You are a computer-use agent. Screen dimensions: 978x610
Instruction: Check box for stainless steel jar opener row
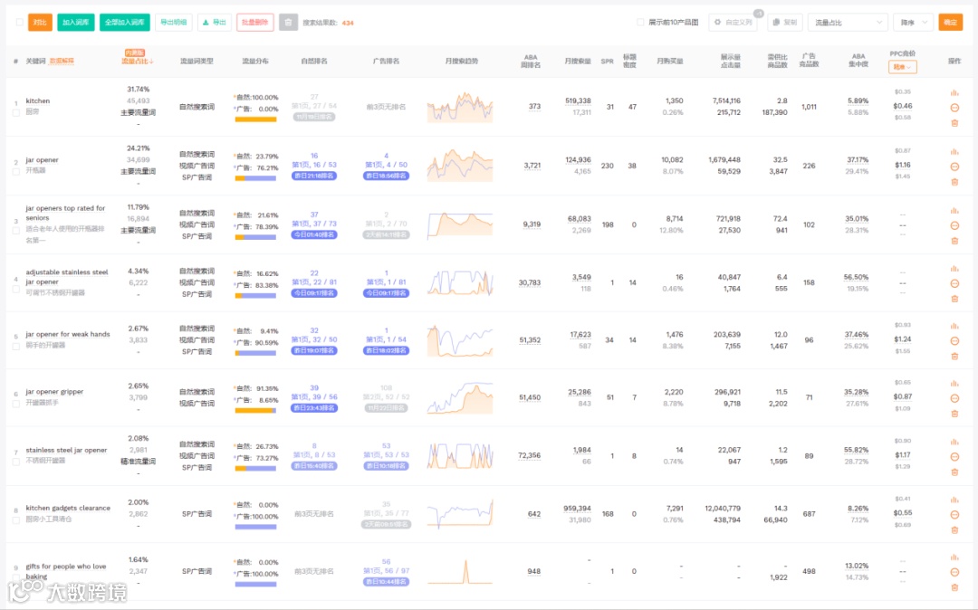click(x=16, y=462)
